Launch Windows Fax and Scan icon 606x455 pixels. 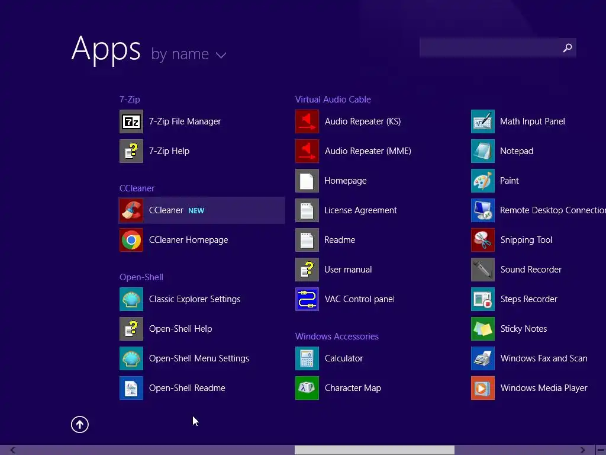pyautogui.click(x=483, y=358)
